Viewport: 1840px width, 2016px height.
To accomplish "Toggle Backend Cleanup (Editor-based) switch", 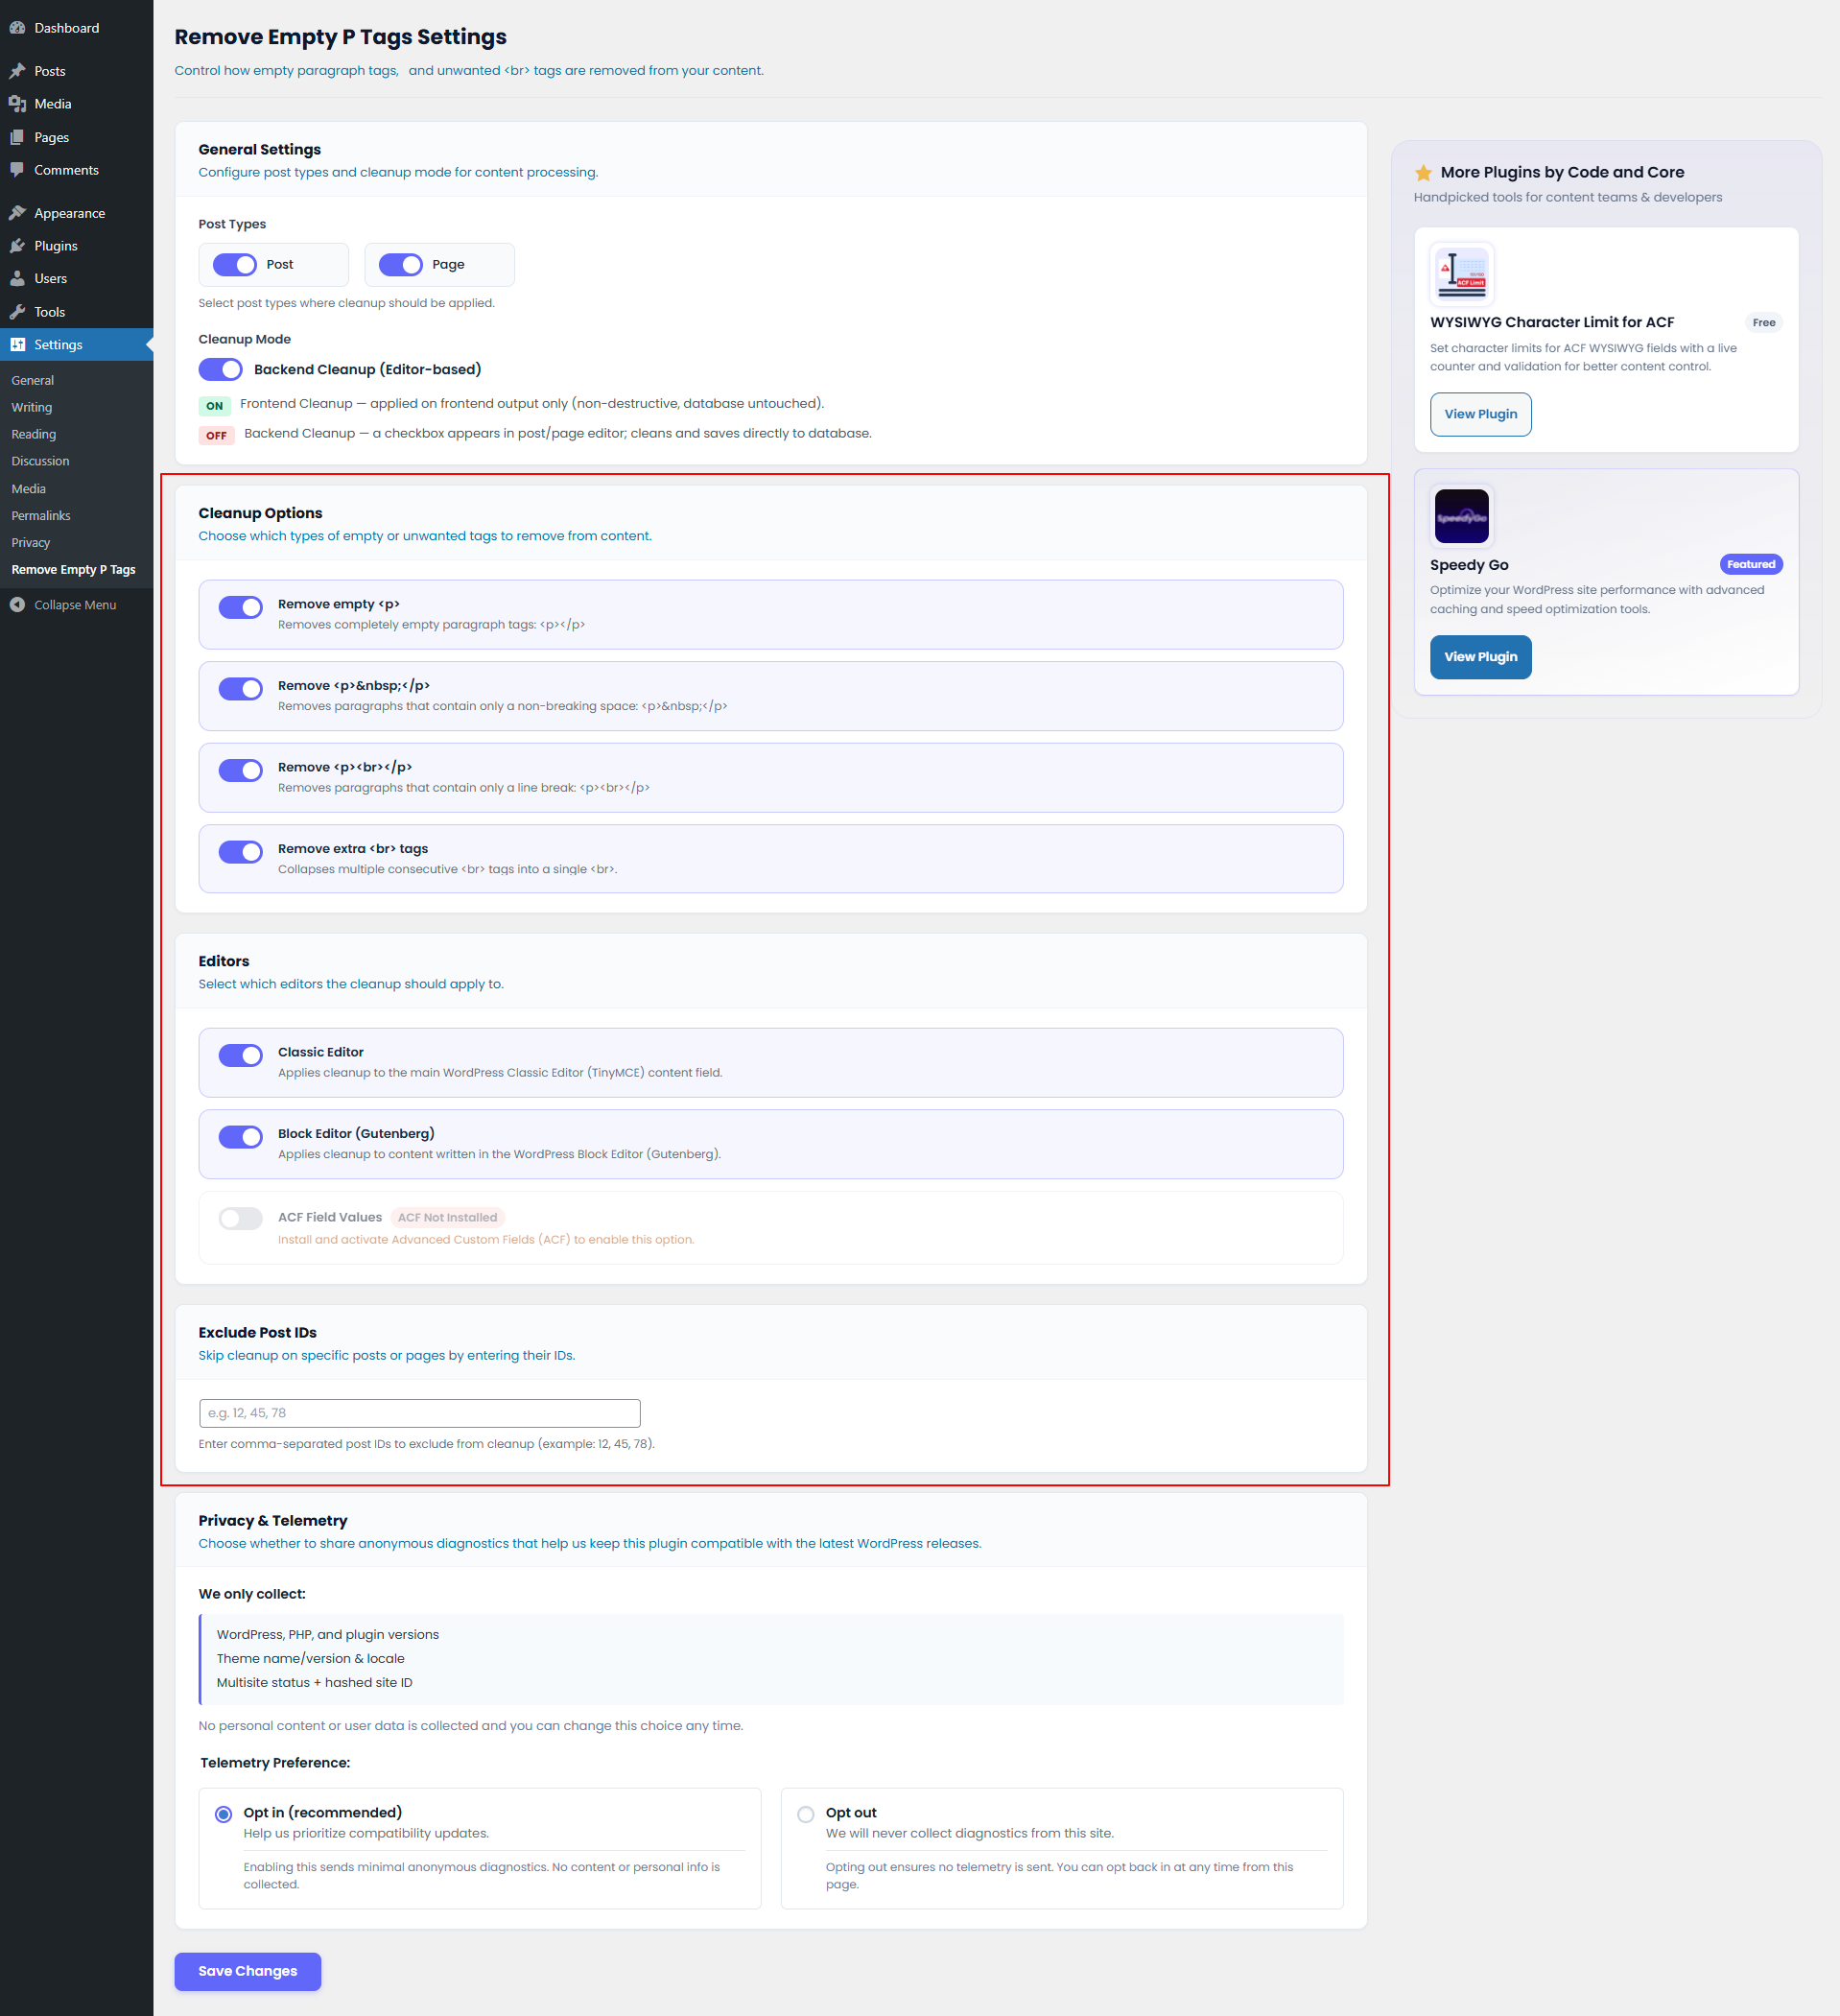I will coord(221,370).
